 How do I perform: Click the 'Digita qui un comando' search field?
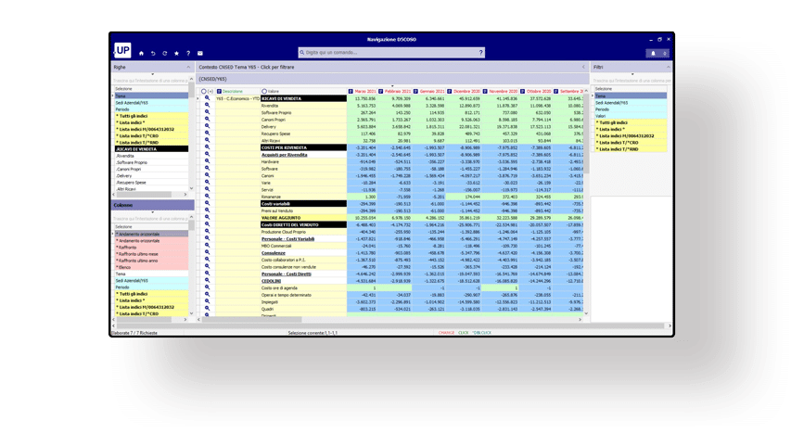click(x=389, y=53)
